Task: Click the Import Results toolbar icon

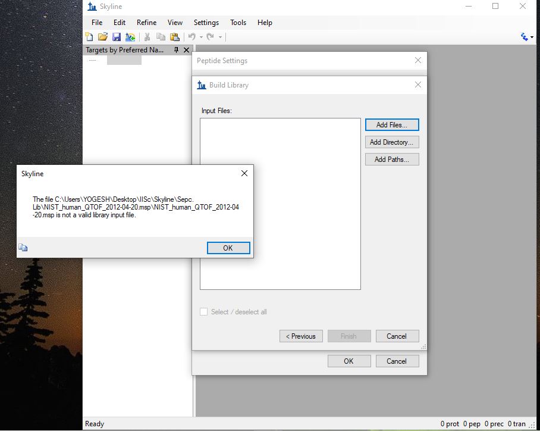Action: pos(130,36)
